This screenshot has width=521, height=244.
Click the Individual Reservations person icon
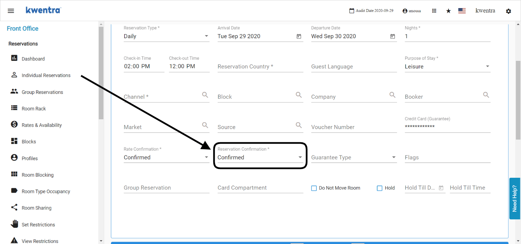pos(14,75)
